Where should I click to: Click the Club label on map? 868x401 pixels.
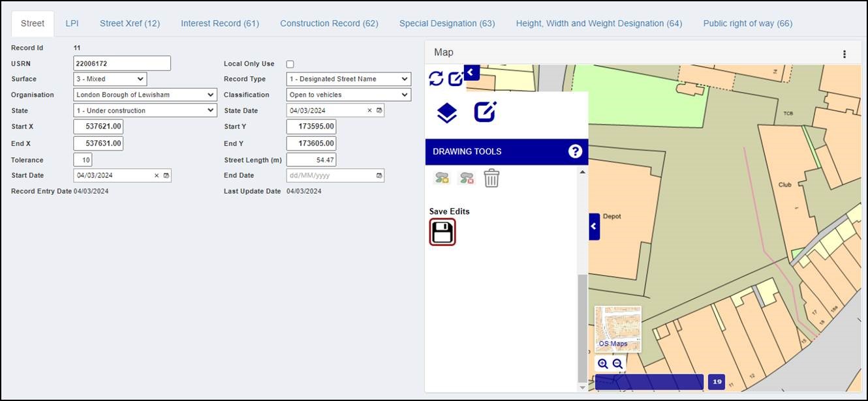(x=784, y=185)
